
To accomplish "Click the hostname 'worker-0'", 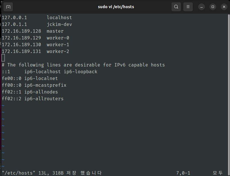I will coord(58,38).
